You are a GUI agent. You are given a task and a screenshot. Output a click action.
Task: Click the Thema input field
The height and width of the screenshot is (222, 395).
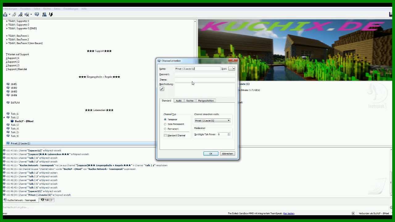[x=205, y=80]
